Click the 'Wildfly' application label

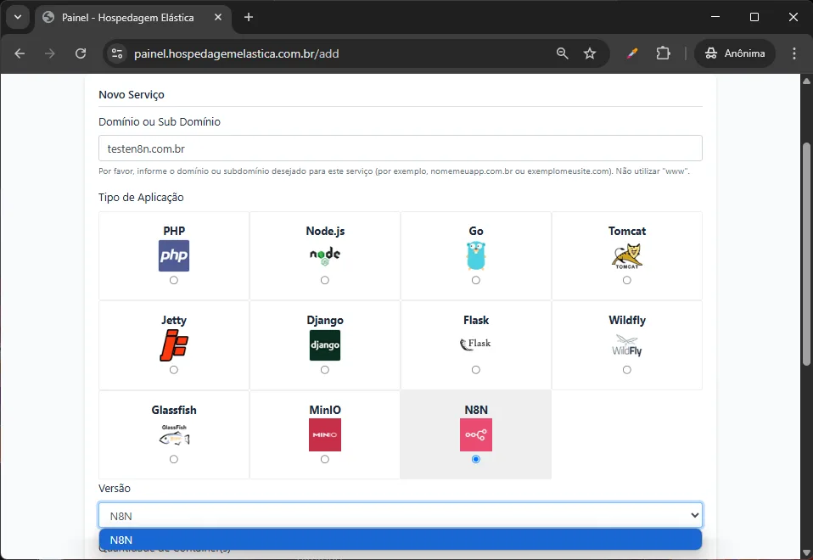[627, 321]
